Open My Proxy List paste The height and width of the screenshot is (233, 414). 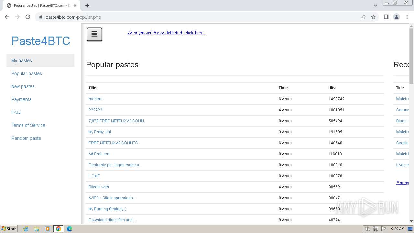(x=100, y=132)
